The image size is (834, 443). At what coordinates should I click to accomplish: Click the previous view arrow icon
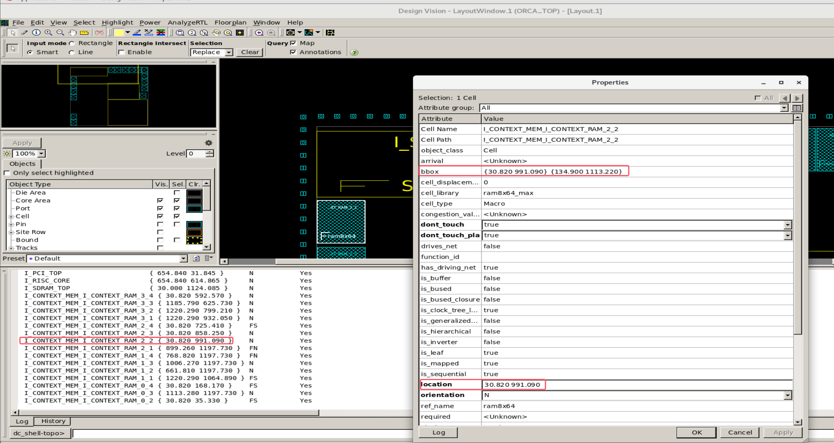(260, 33)
